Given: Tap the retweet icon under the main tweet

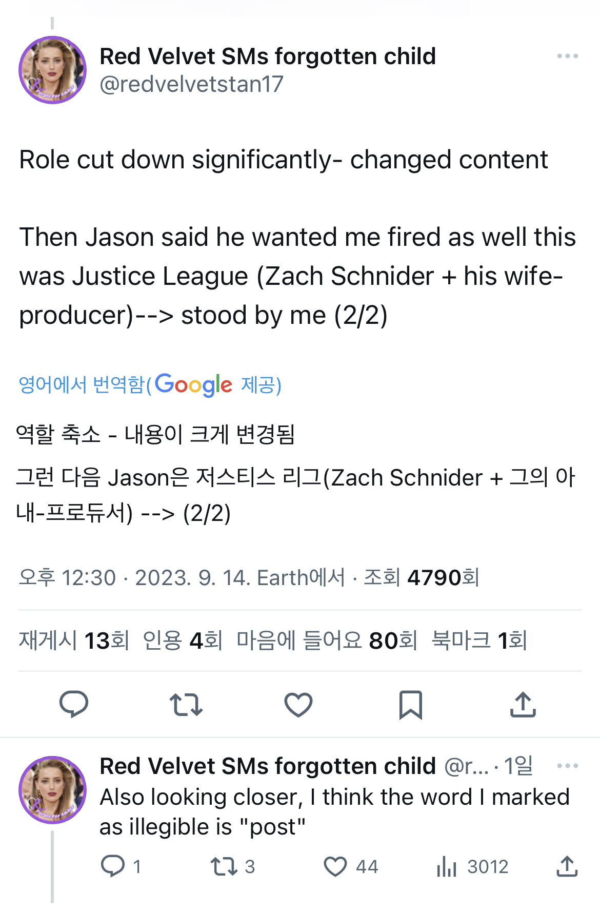Looking at the screenshot, I should click(186, 704).
